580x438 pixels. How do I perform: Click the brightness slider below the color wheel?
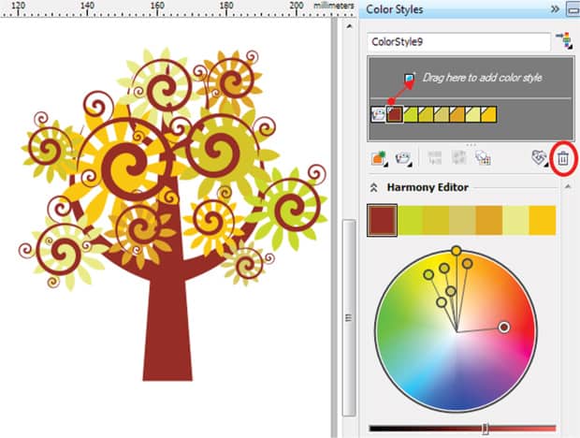click(x=485, y=428)
